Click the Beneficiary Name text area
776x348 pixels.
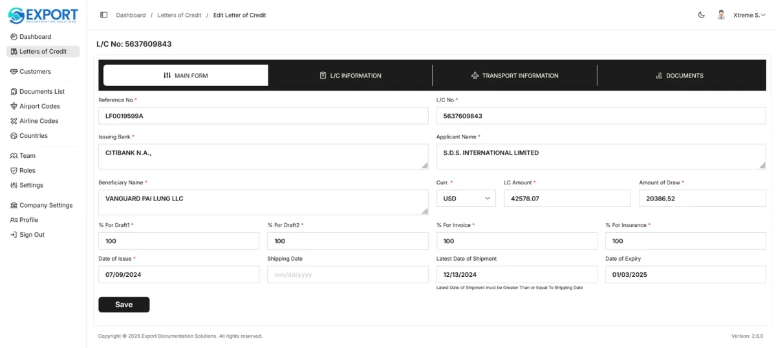(263, 202)
